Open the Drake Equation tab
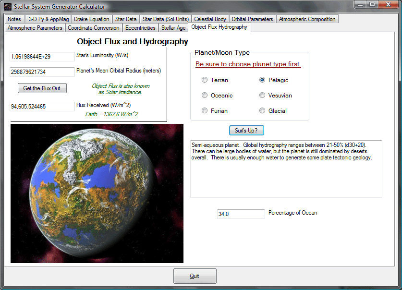 (92, 19)
